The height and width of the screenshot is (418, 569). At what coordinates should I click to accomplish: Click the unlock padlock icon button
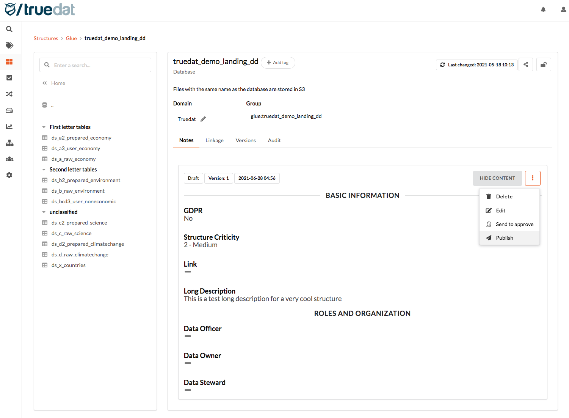coord(543,64)
